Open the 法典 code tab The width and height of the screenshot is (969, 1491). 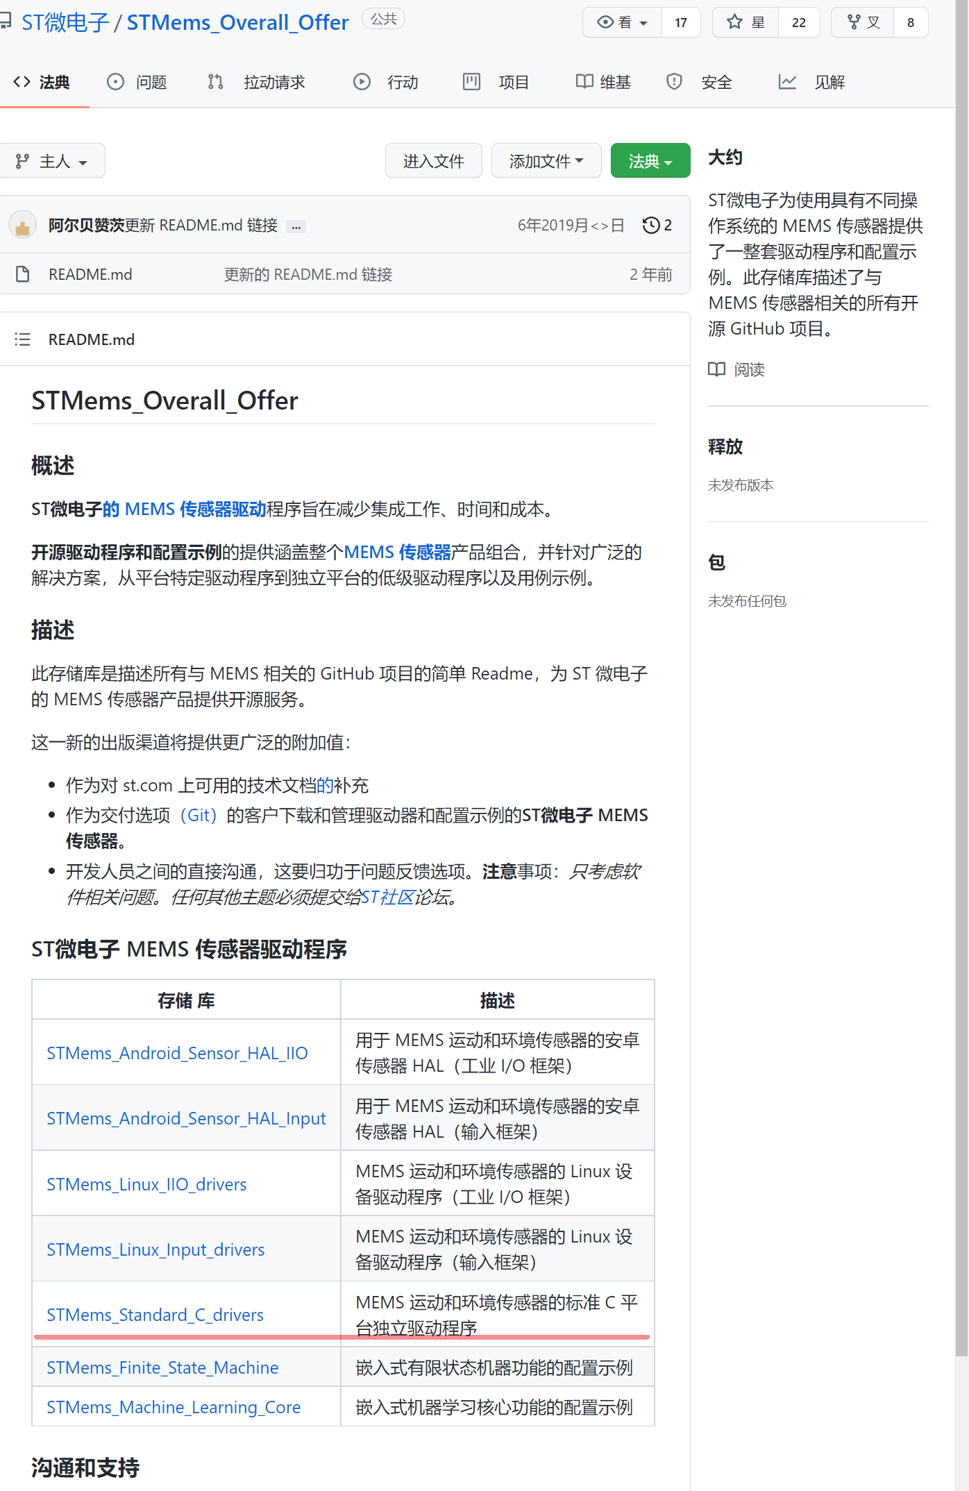pyautogui.click(x=42, y=83)
